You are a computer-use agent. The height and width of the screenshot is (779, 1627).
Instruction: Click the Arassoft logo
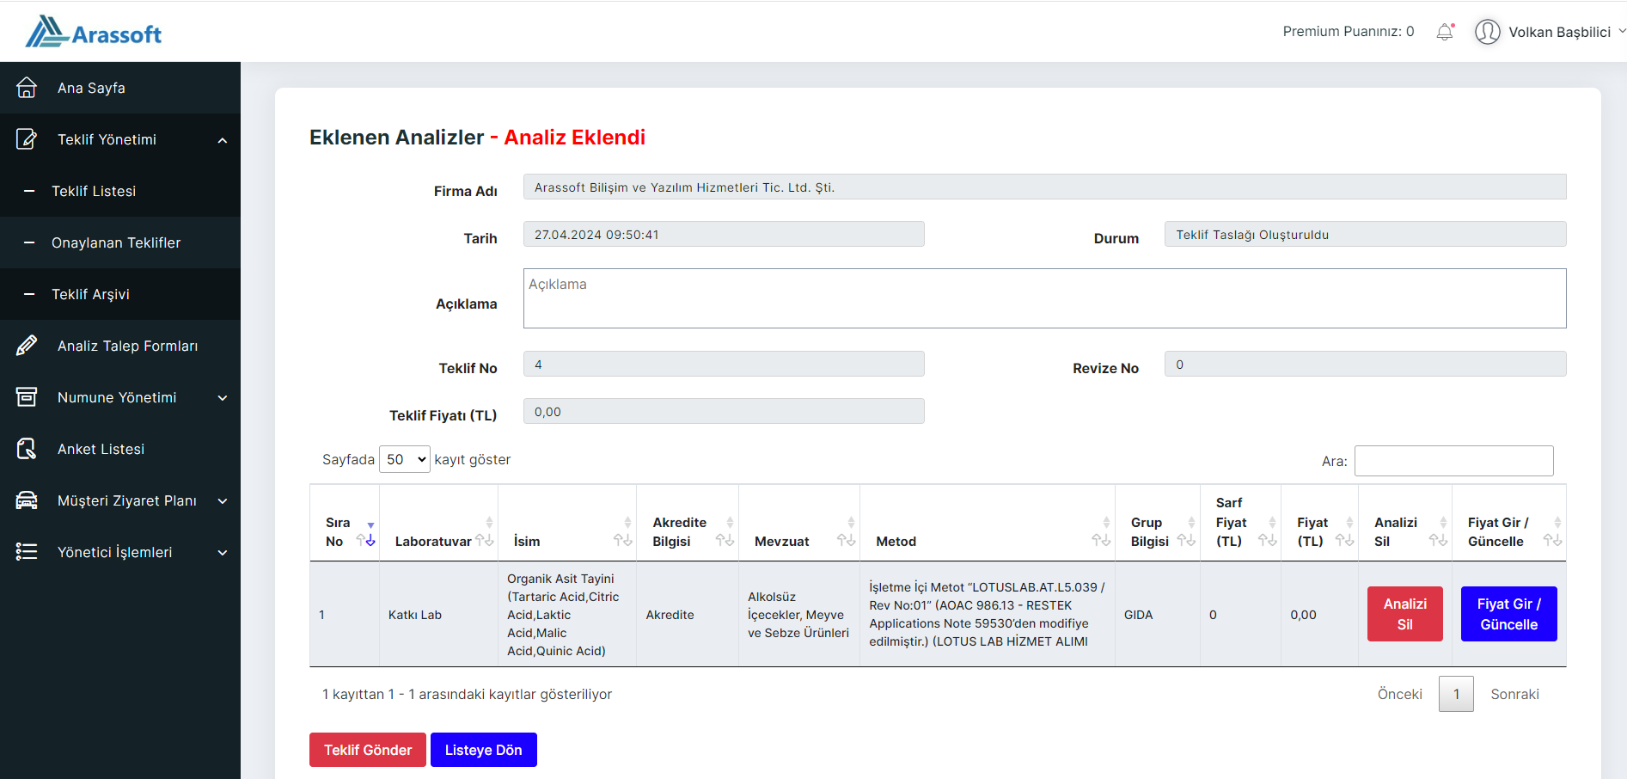click(x=93, y=32)
